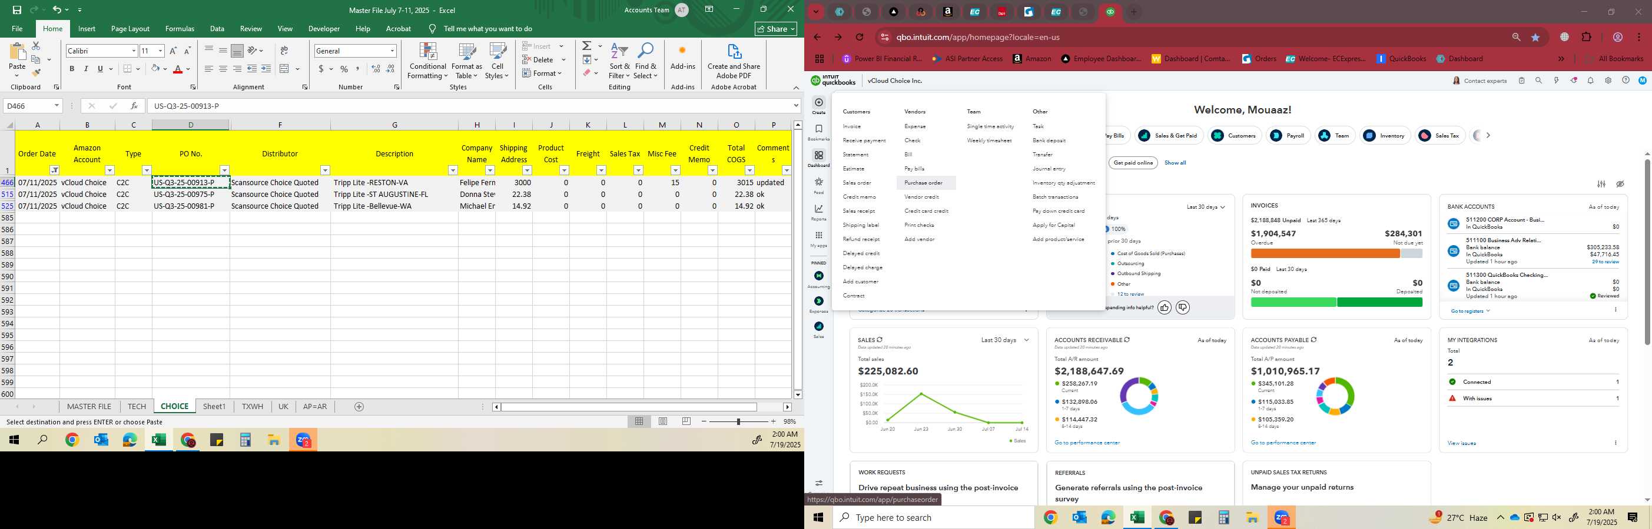The width and height of the screenshot is (1652, 529).
Task: Select Purchase order in QuickBooks Create menu
Action: (x=924, y=183)
